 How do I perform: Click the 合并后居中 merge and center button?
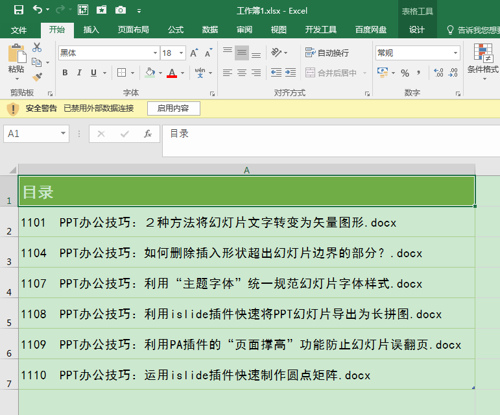coord(331,73)
